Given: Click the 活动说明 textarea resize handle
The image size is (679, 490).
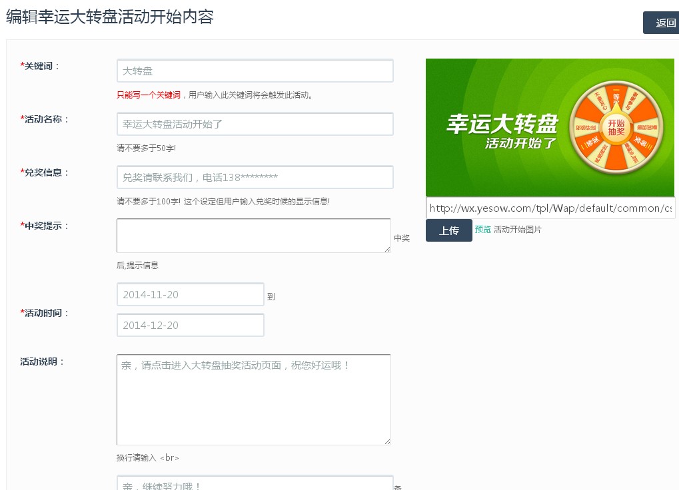Looking at the screenshot, I should [x=387, y=441].
